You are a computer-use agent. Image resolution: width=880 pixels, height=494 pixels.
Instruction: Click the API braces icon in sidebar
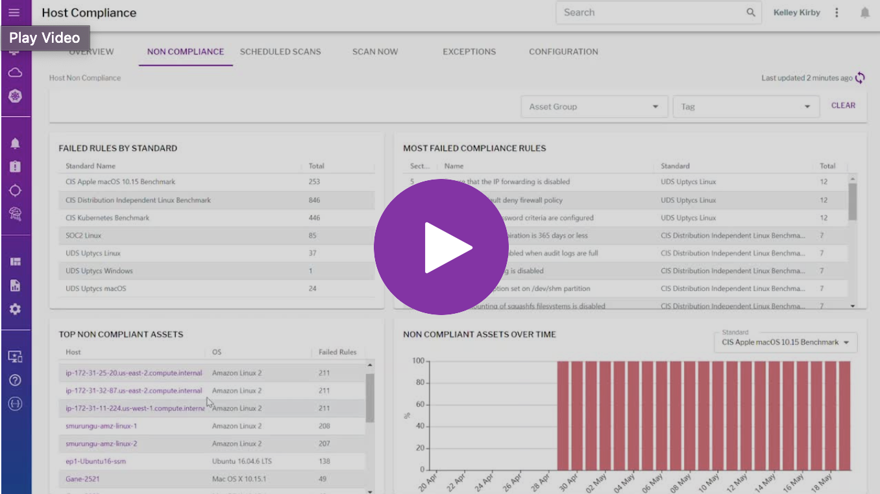[x=15, y=403]
